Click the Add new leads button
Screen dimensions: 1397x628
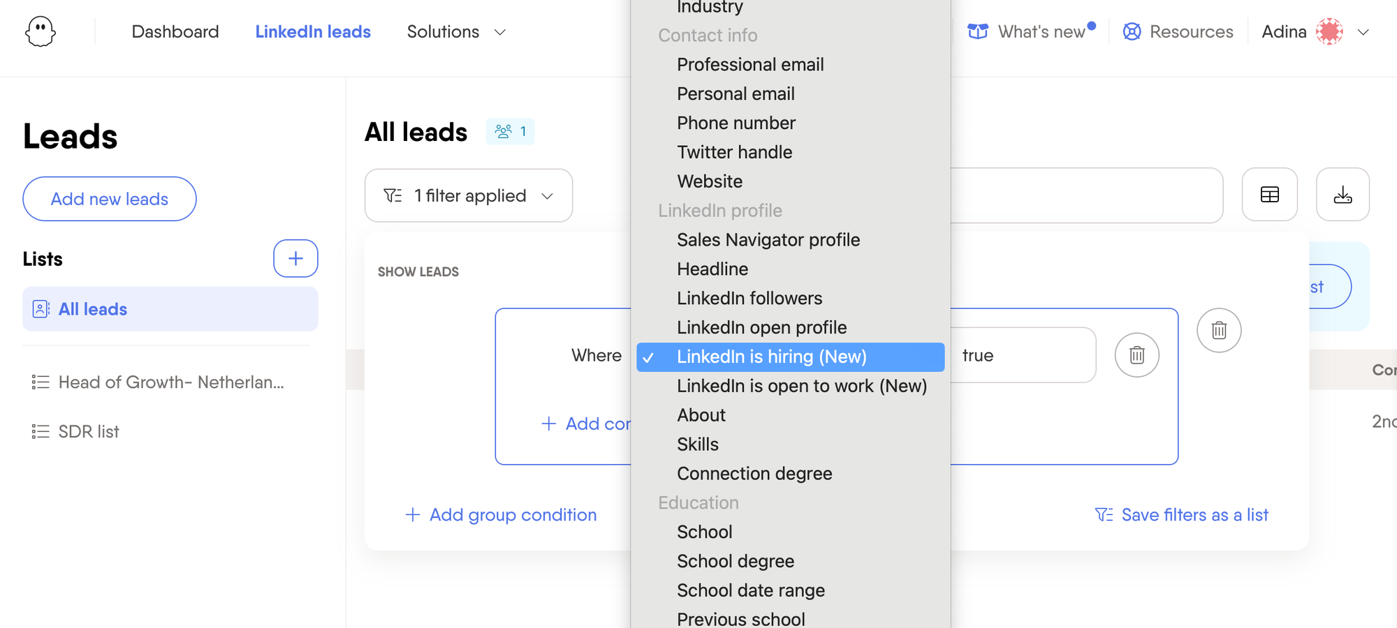(109, 198)
